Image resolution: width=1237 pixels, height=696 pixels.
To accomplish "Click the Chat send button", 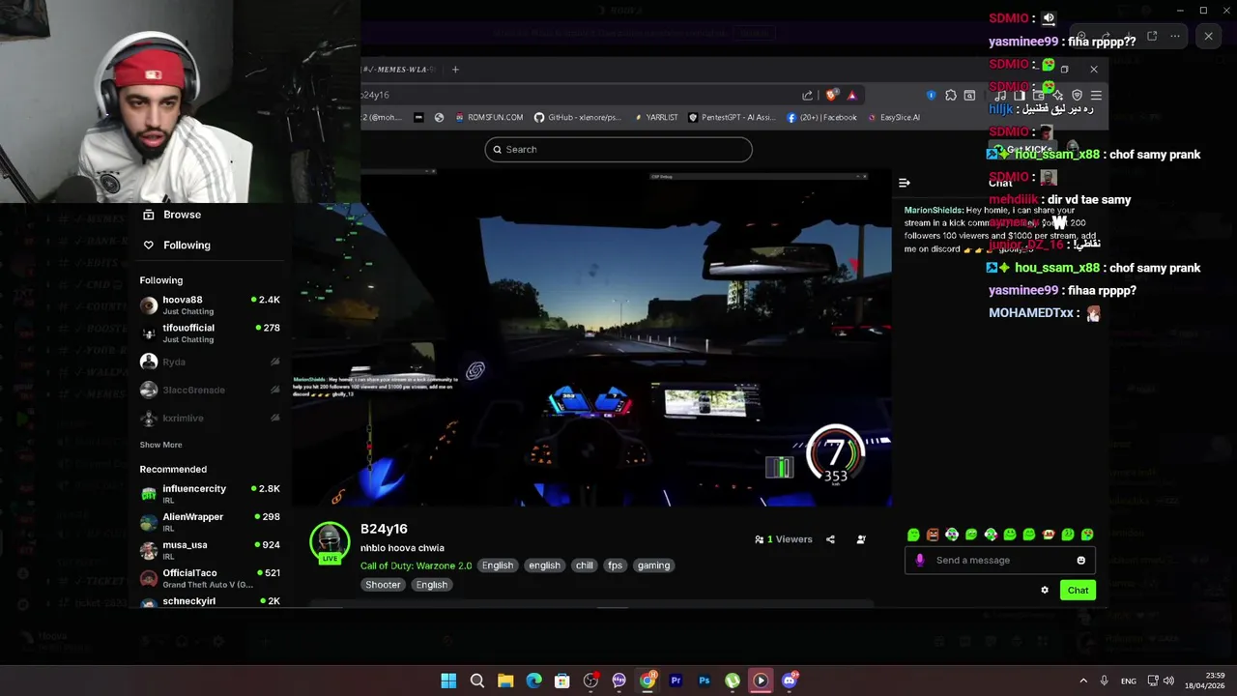I will click(1078, 590).
